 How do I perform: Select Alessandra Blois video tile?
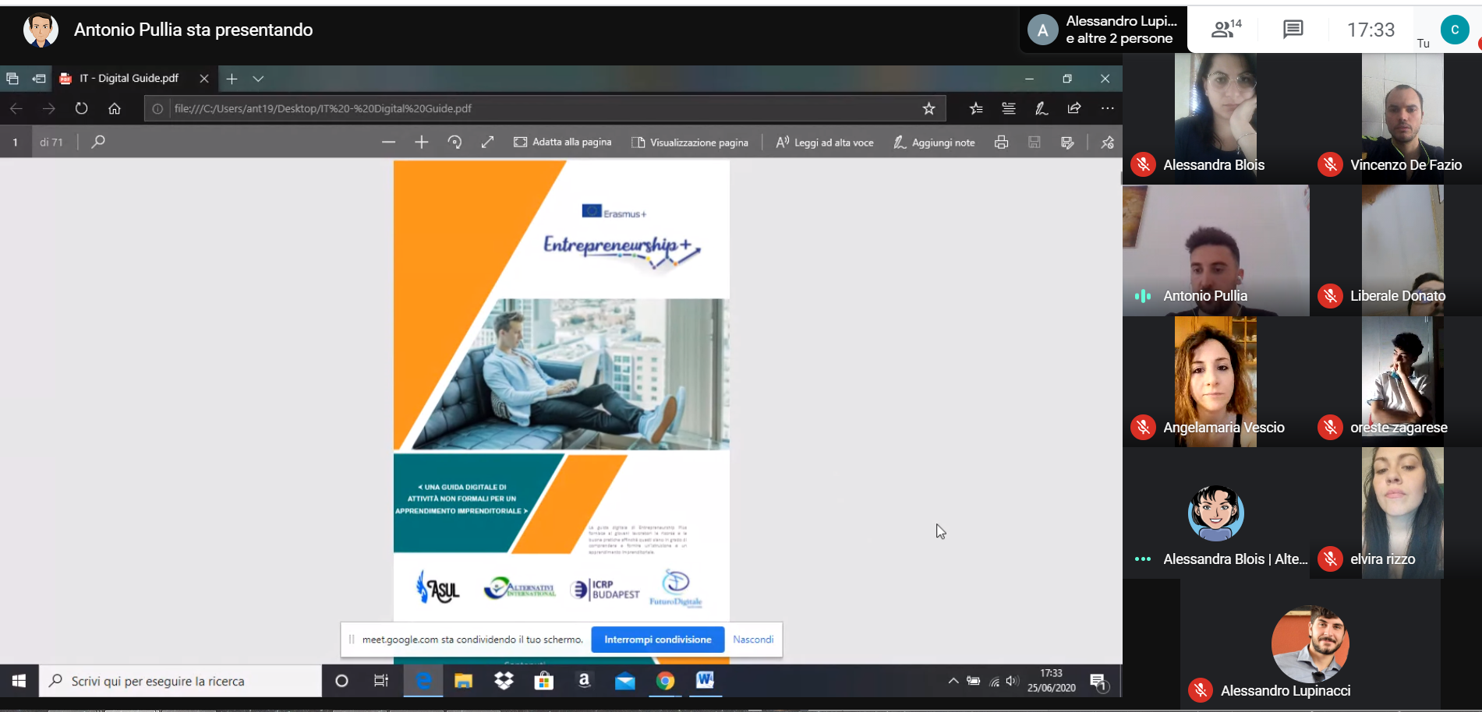[x=1215, y=118]
